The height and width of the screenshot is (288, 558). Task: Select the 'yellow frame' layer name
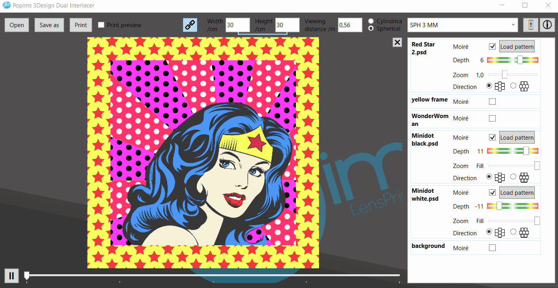coord(429,100)
